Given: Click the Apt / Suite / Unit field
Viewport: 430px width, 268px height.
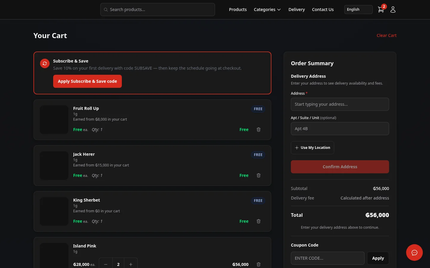Looking at the screenshot, I should point(340,129).
